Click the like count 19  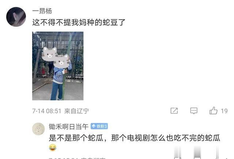[224, 111]
